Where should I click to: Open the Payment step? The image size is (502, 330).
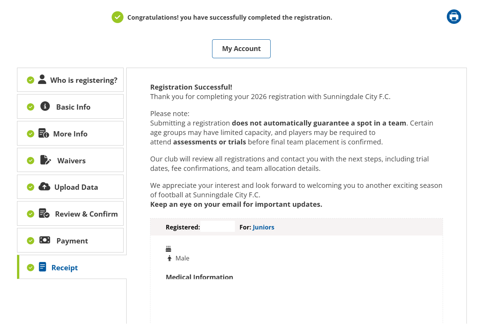(72, 241)
